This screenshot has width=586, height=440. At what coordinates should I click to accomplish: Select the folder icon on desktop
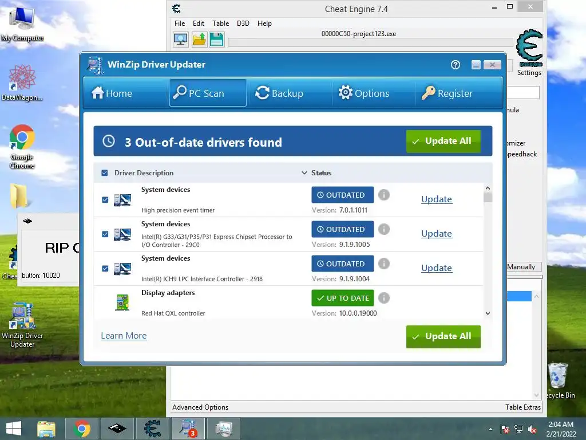tap(19, 196)
